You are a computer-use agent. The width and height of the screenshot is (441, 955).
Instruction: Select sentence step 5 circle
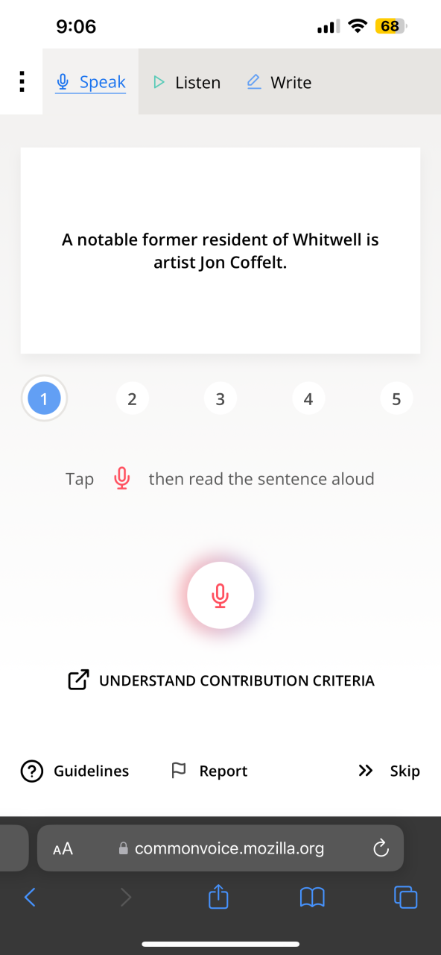click(x=396, y=399)
